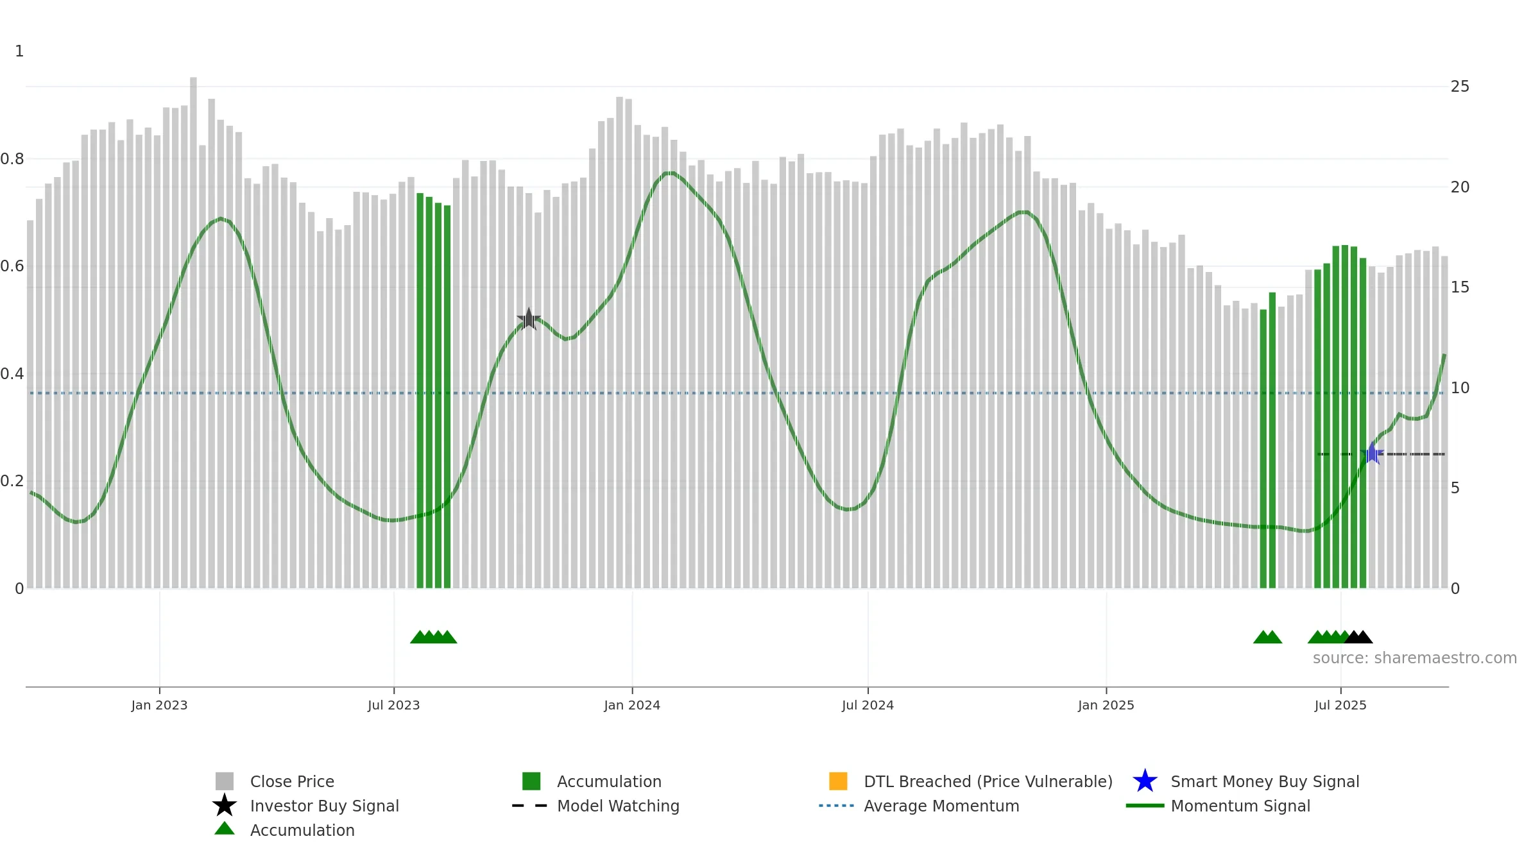Toggle the Model Watching legend entry

click(x=595, y=806)
